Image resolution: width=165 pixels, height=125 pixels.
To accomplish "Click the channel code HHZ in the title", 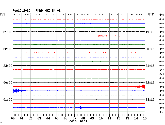I will tap(47, 11).
